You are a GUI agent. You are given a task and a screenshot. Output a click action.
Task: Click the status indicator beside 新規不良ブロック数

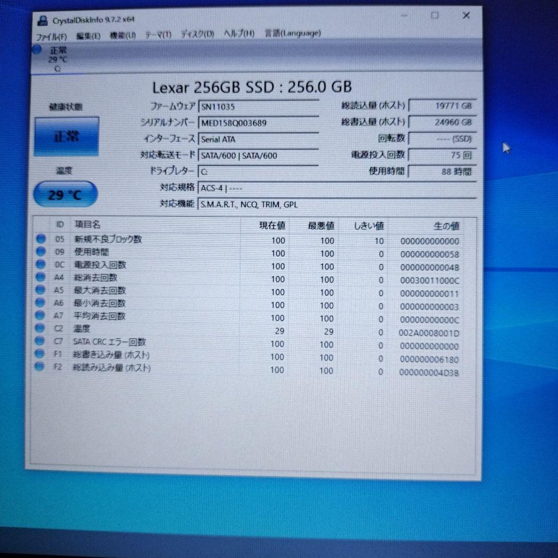(39, 239)
